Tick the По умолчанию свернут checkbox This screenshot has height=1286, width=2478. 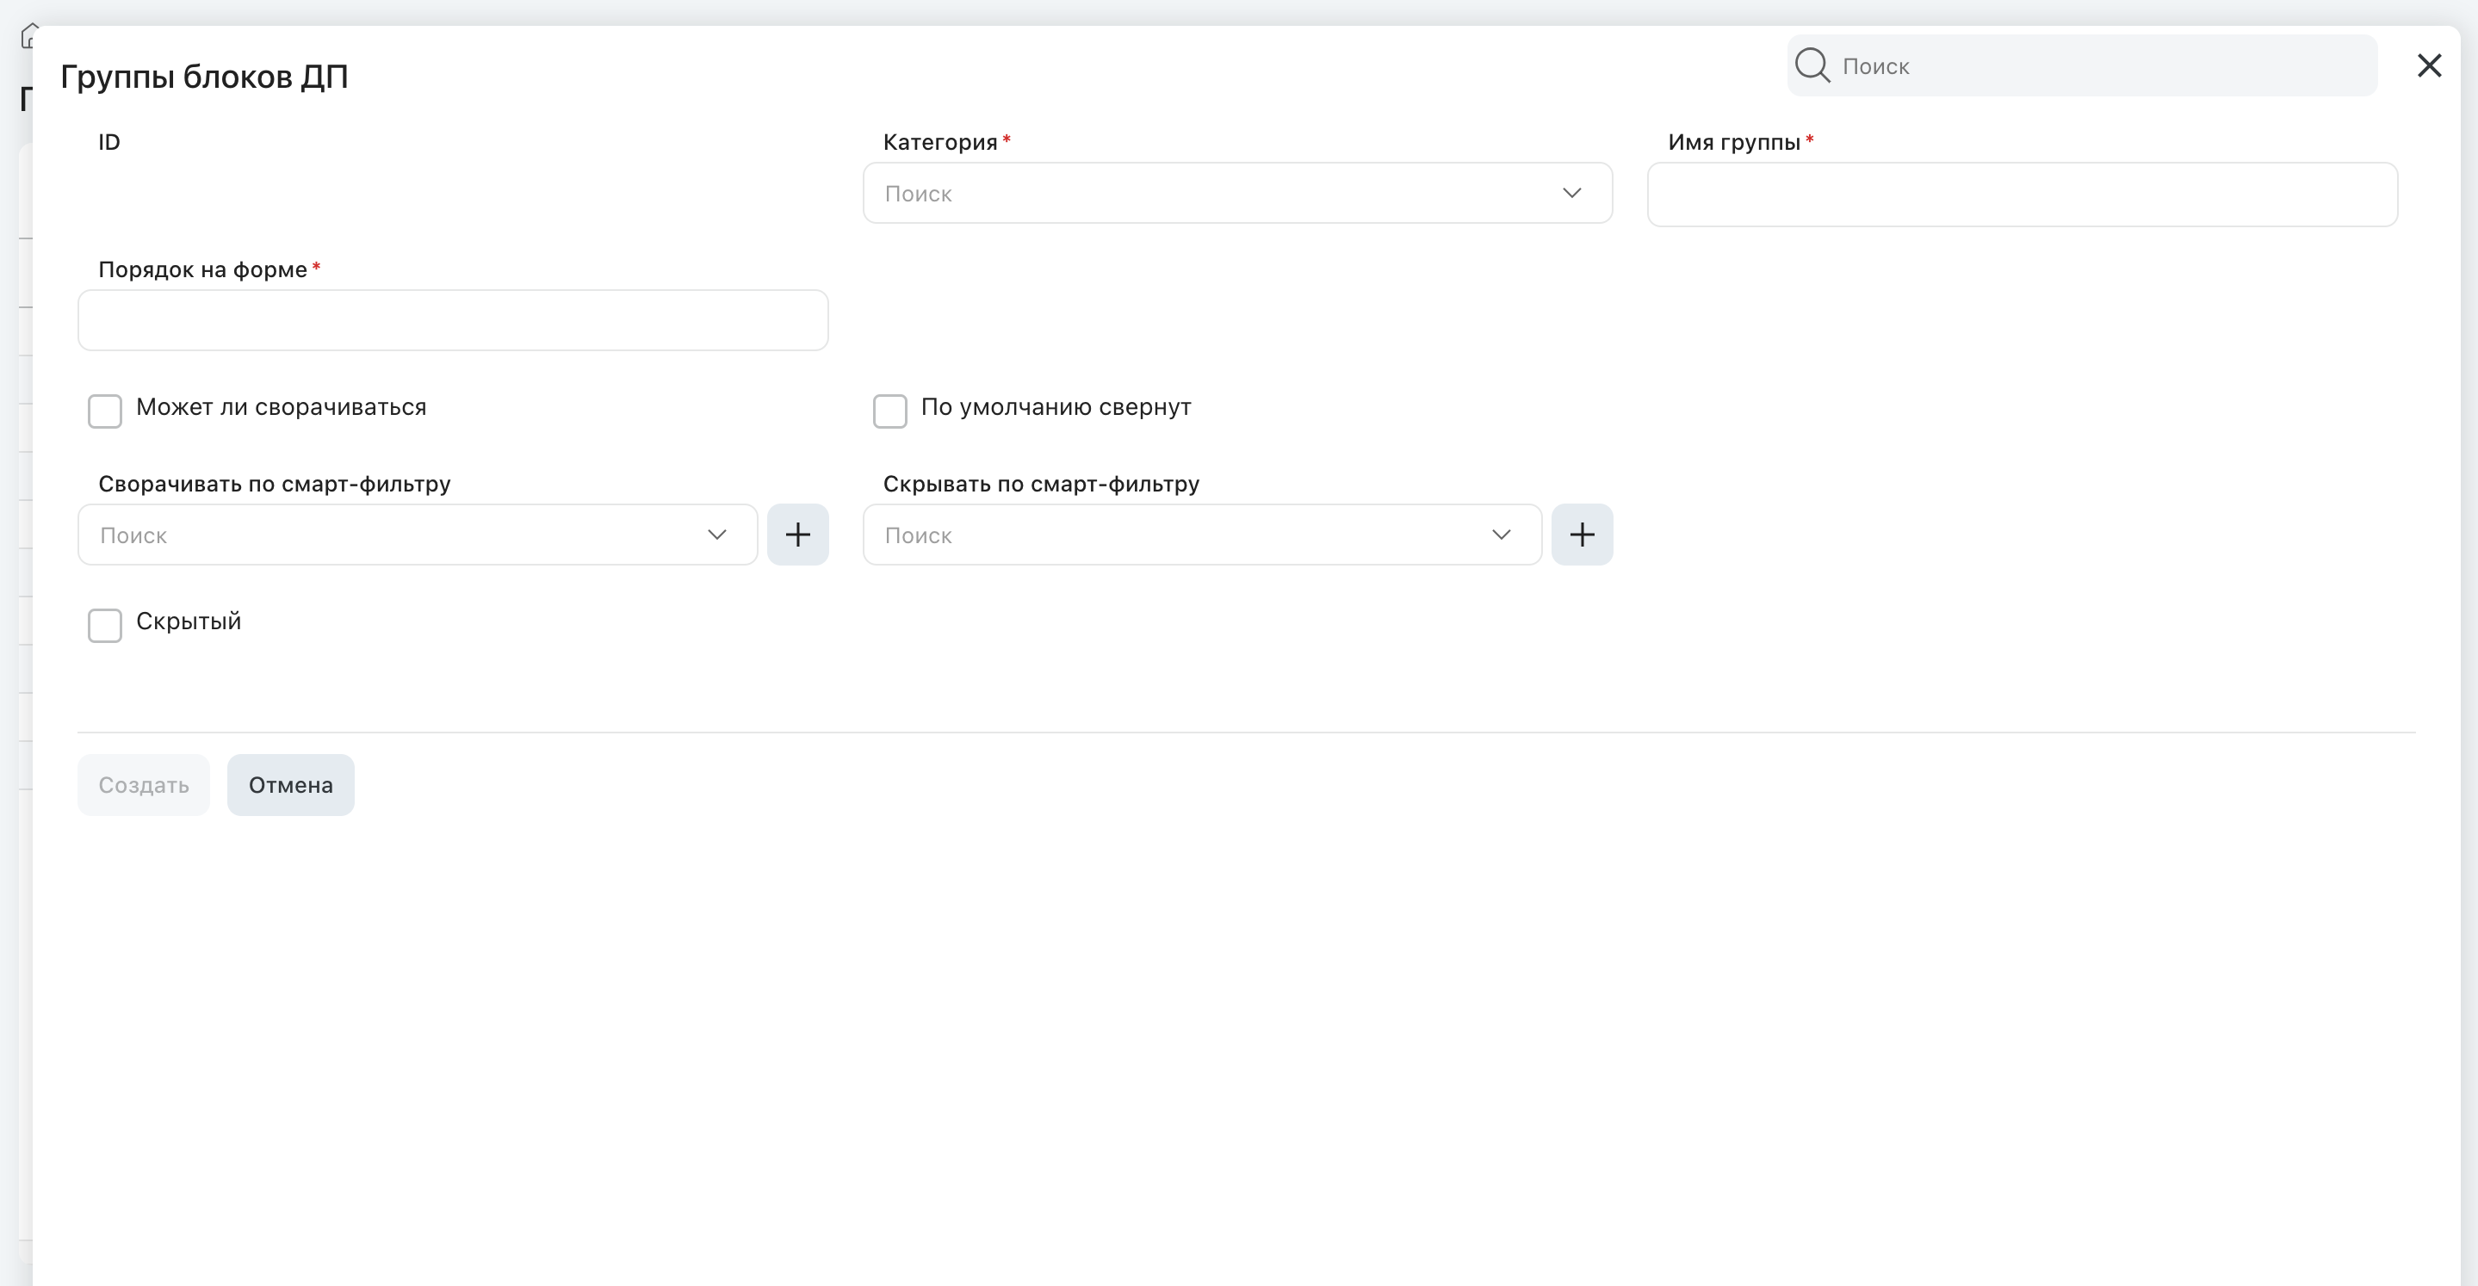click(x=889, y=411)
